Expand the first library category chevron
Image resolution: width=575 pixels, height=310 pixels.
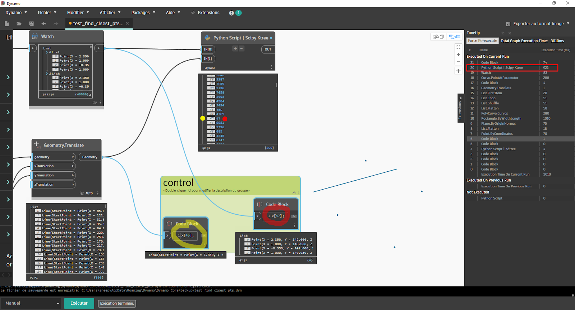[8, 77]
